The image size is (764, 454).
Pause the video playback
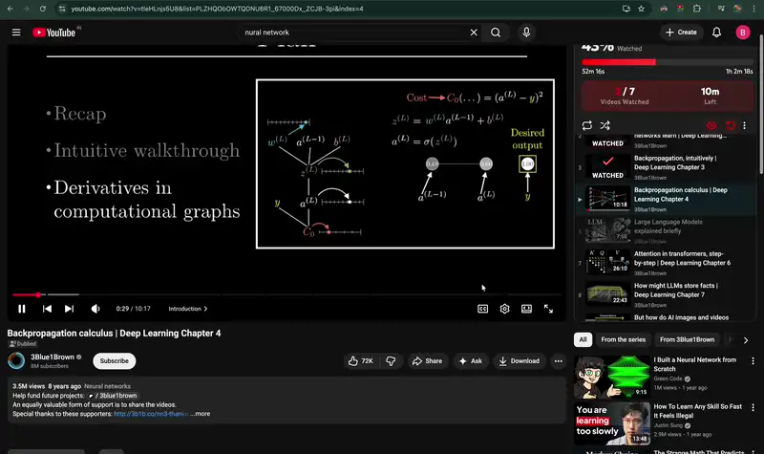22,309
